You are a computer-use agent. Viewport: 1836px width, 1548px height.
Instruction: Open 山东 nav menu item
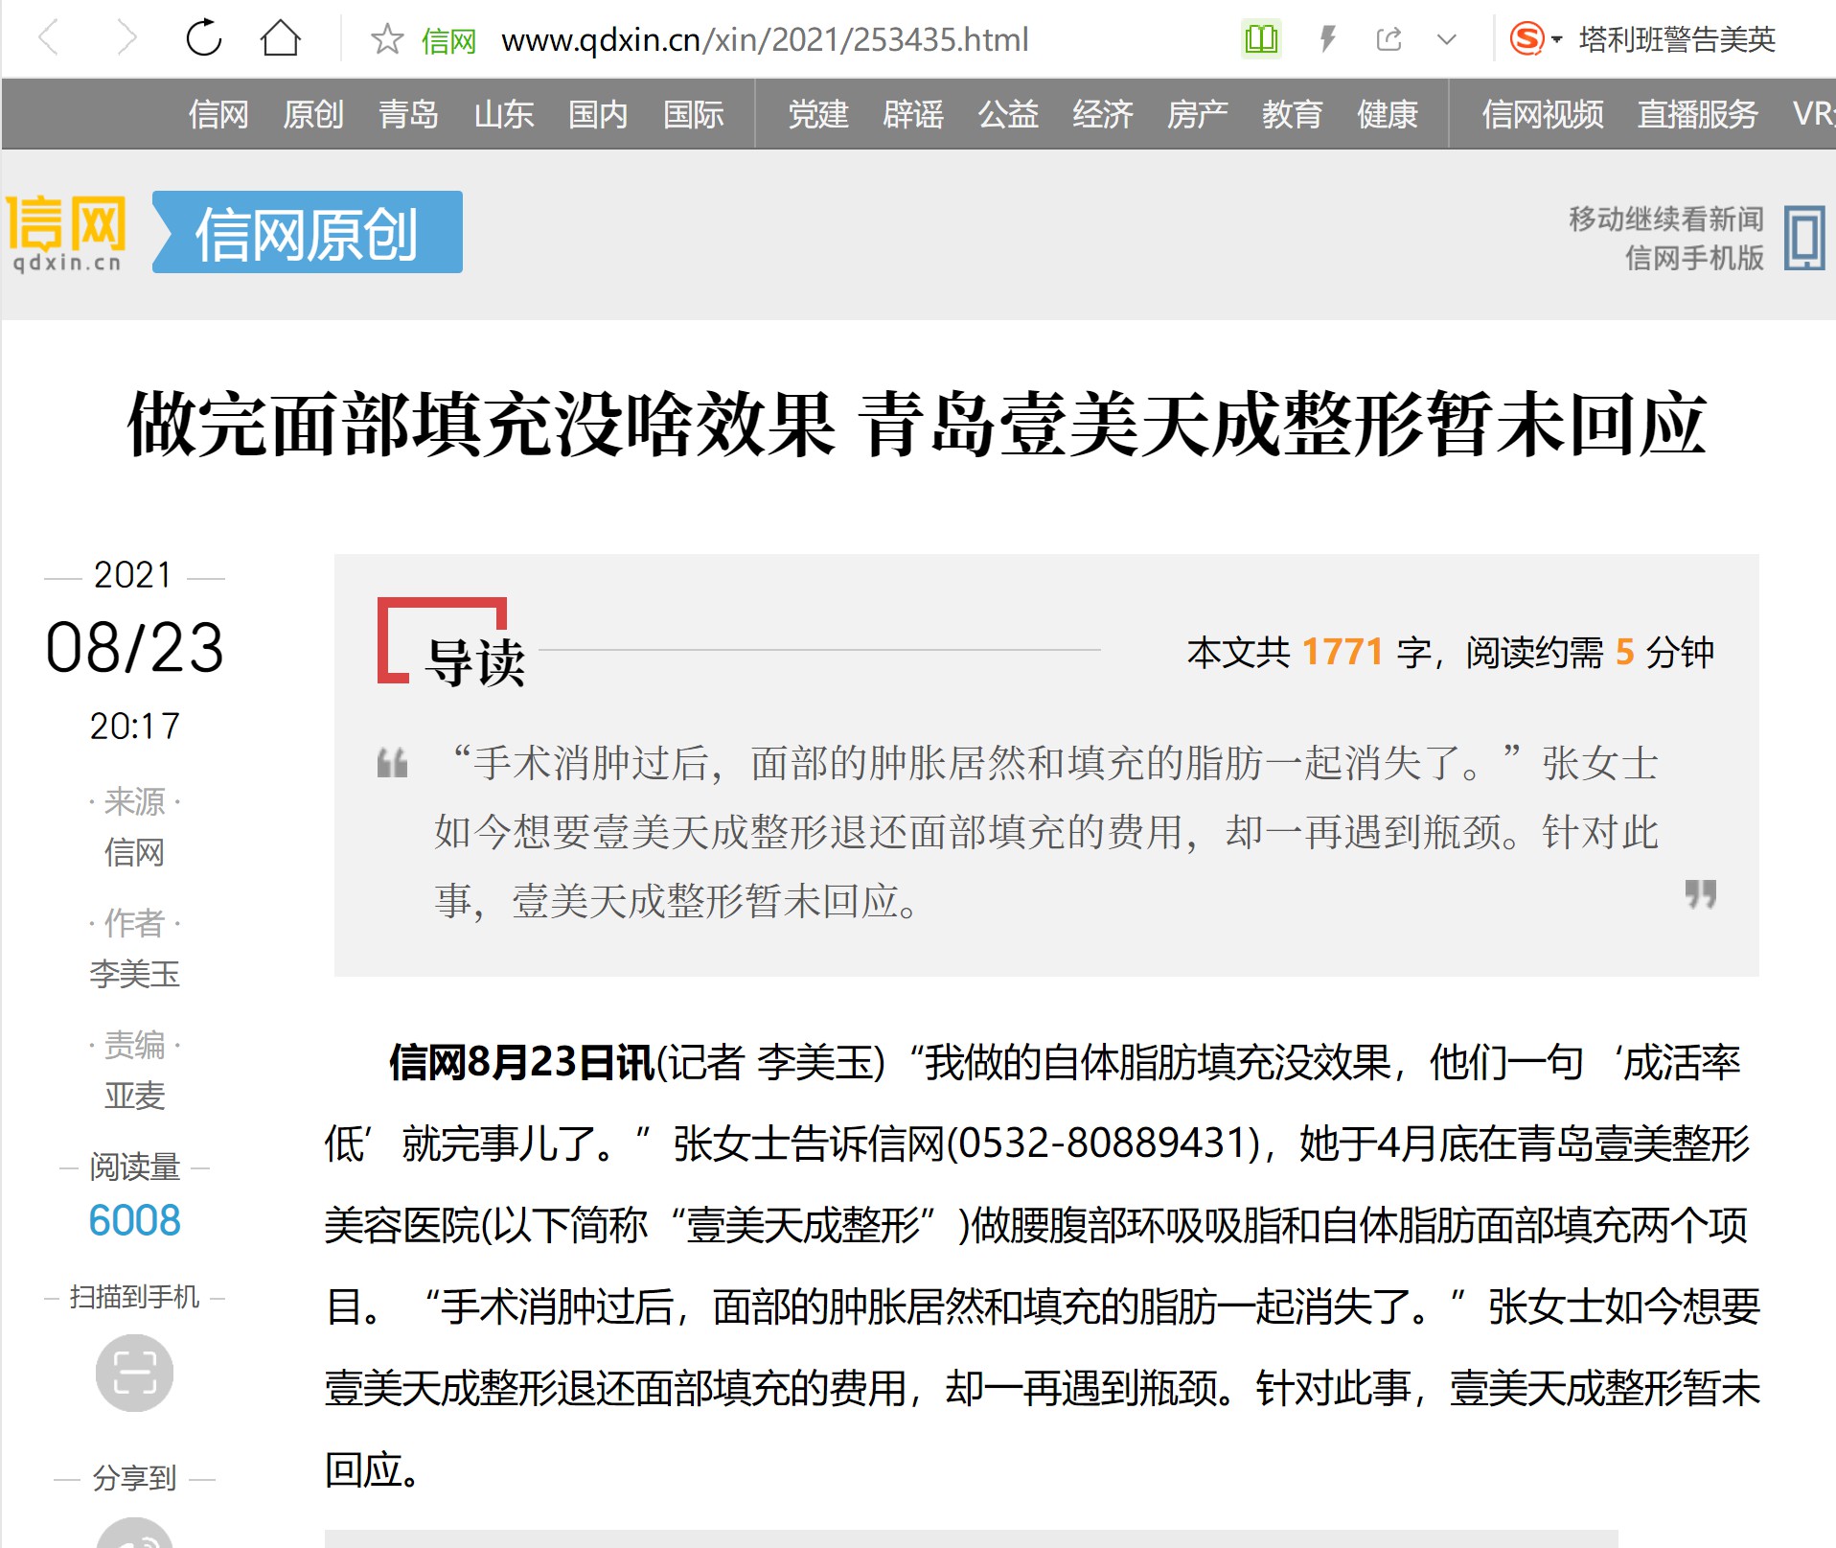pyautogui.click(x=503, y=114)
